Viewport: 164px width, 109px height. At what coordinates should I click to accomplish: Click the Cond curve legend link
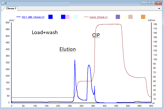pyautogui.click(x=98, y=17)
